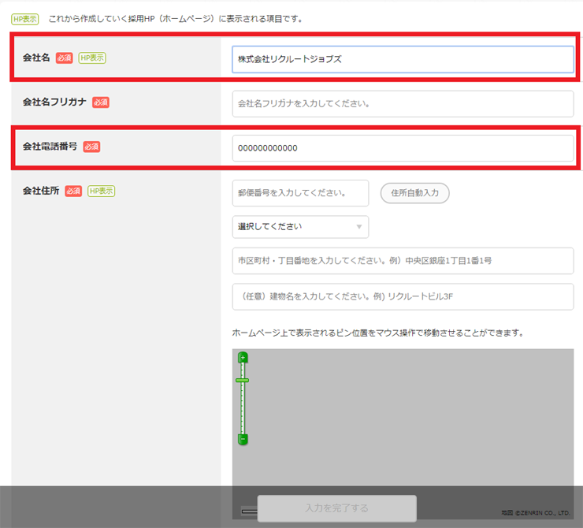Click the 必須 badge next to 会社名
Screen dimensions: 583x528
pos(65,58)
